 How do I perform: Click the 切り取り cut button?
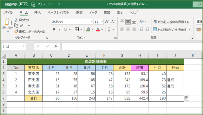[22, 20]
